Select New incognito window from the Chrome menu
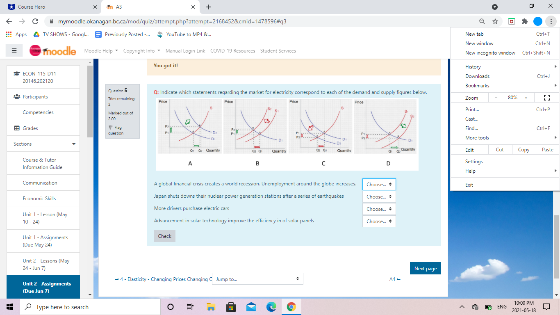Screen dimensions: 560x315 click(505, 53)
